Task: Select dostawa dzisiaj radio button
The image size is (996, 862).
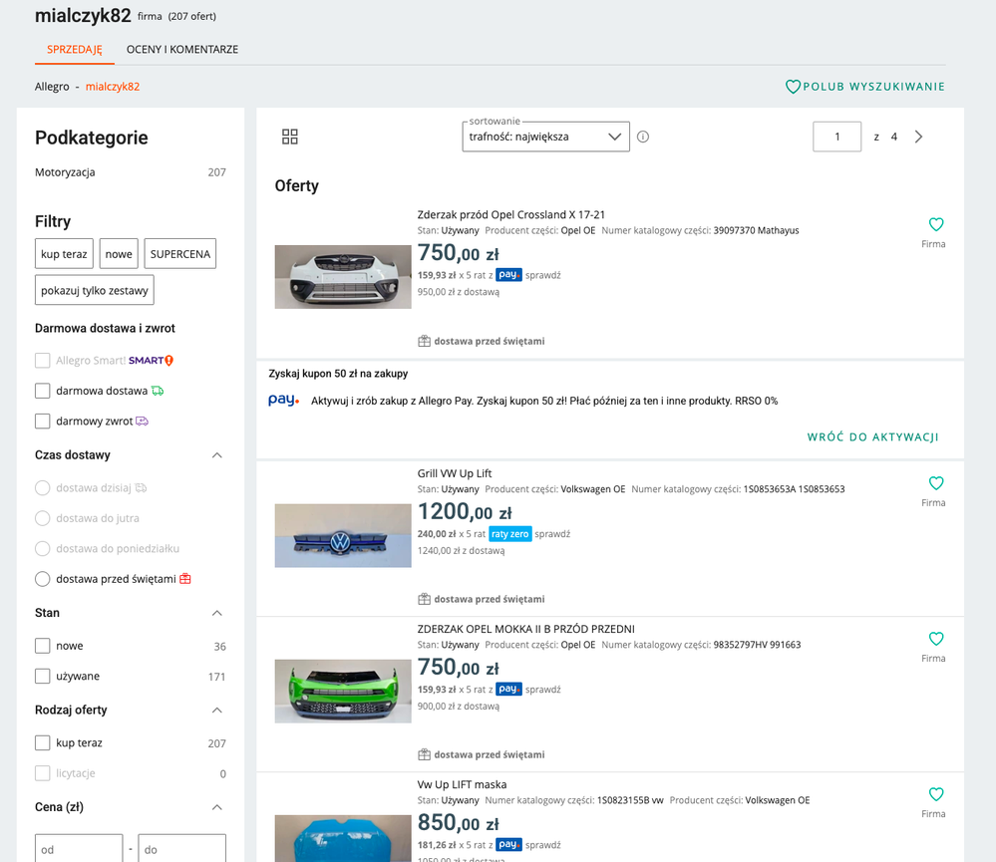Action: (43, 487)
